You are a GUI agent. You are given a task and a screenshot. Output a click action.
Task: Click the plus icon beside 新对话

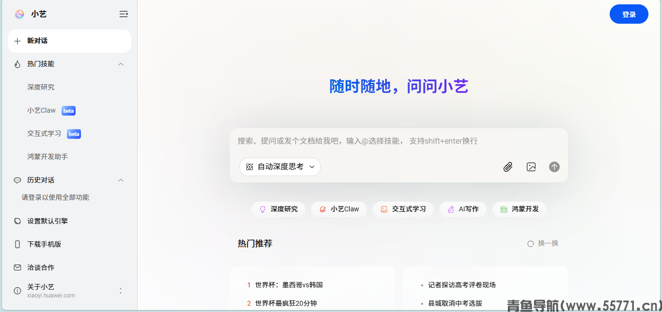click(17, 41)
